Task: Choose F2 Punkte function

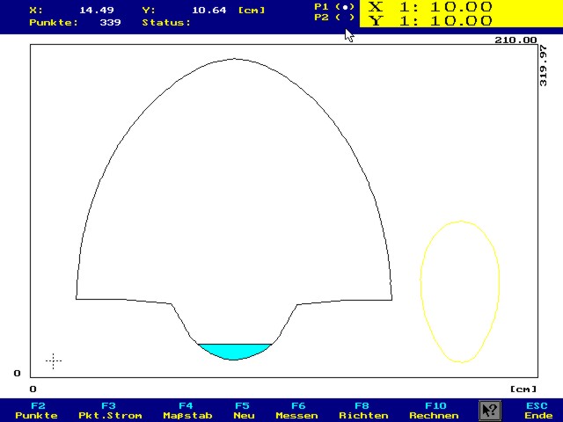Action: coord(37,411)
